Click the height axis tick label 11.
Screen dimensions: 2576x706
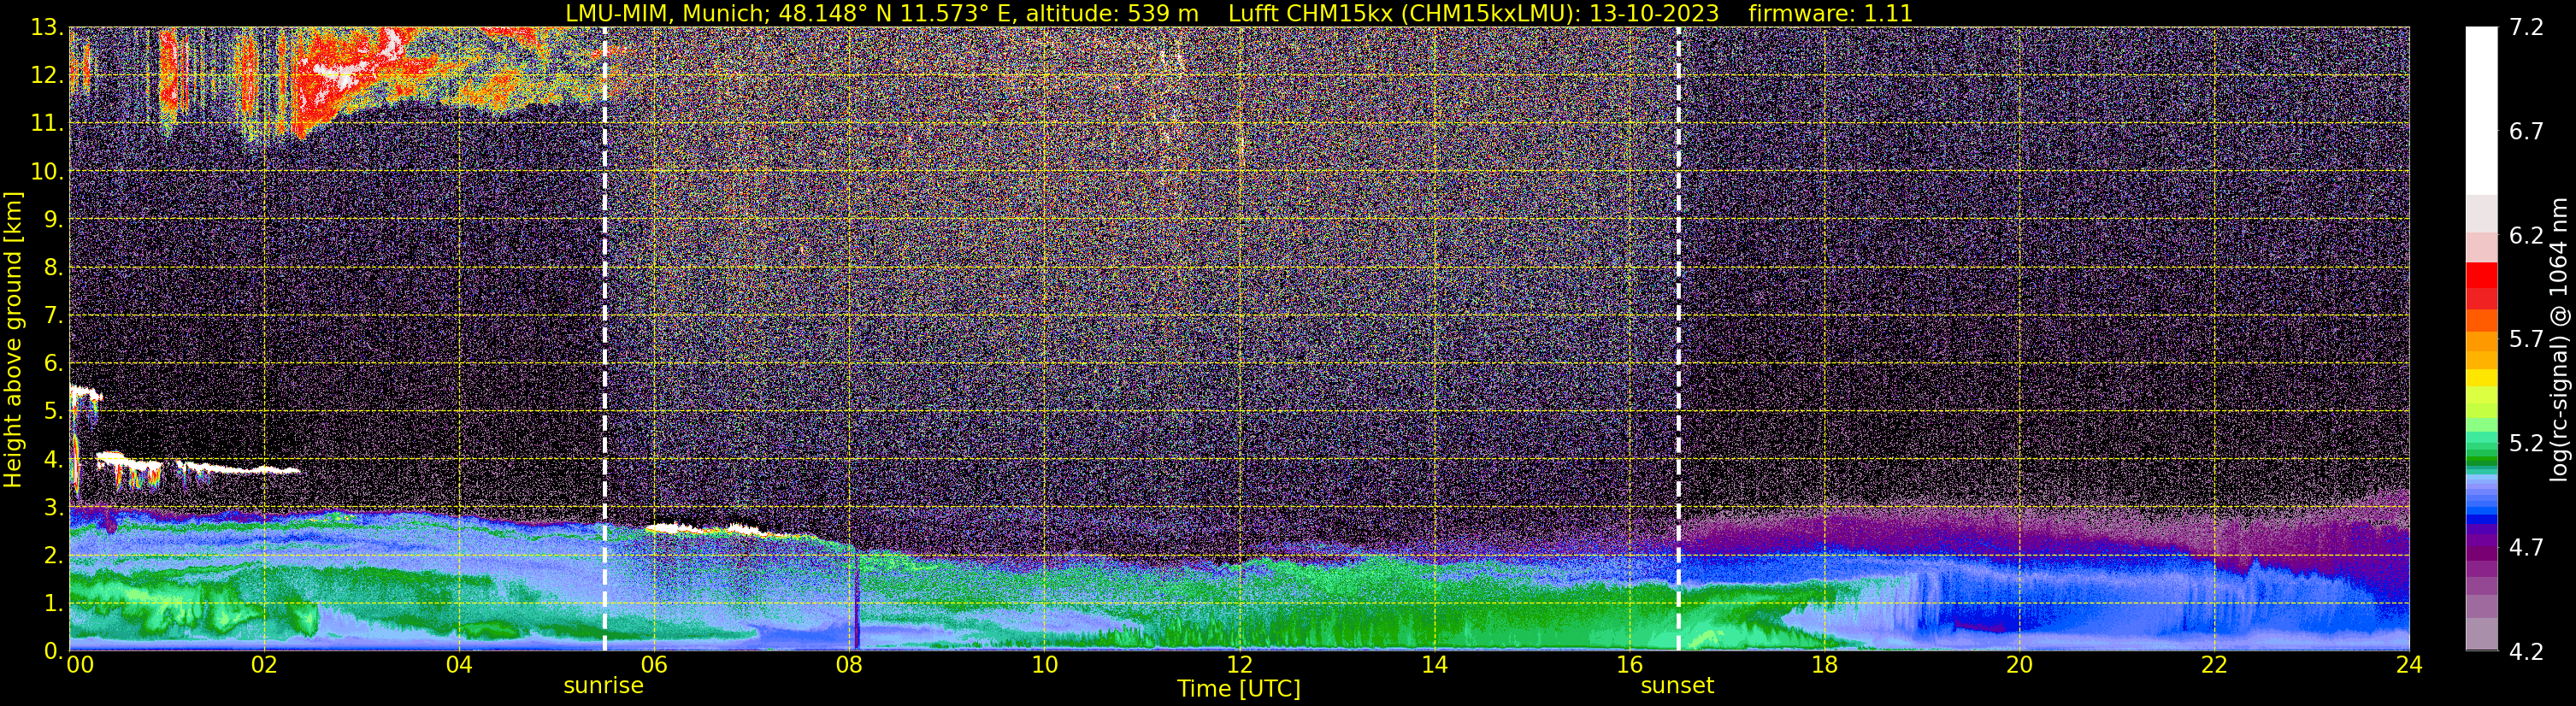(x=46, y=123)
